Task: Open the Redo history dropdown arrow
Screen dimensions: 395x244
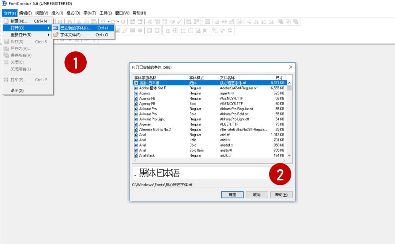Action: click(x=118, y=22)
